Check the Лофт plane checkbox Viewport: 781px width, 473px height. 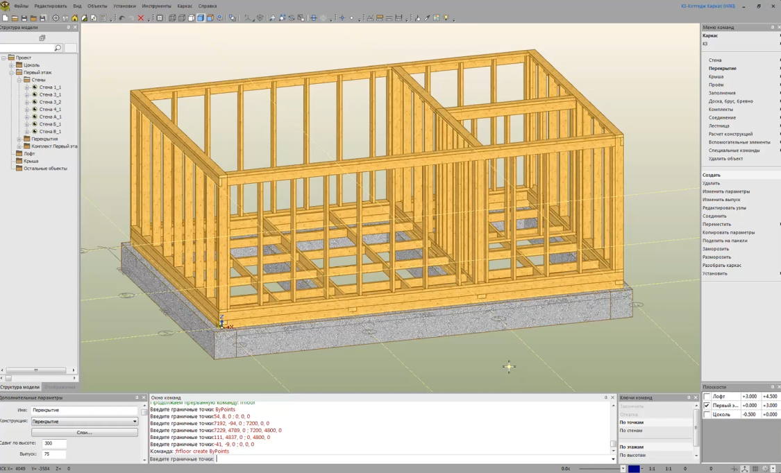(x=706, y=397)
